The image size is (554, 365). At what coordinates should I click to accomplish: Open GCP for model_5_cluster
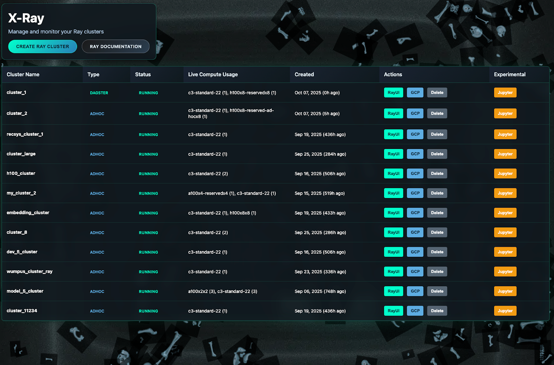pos(415,291)
